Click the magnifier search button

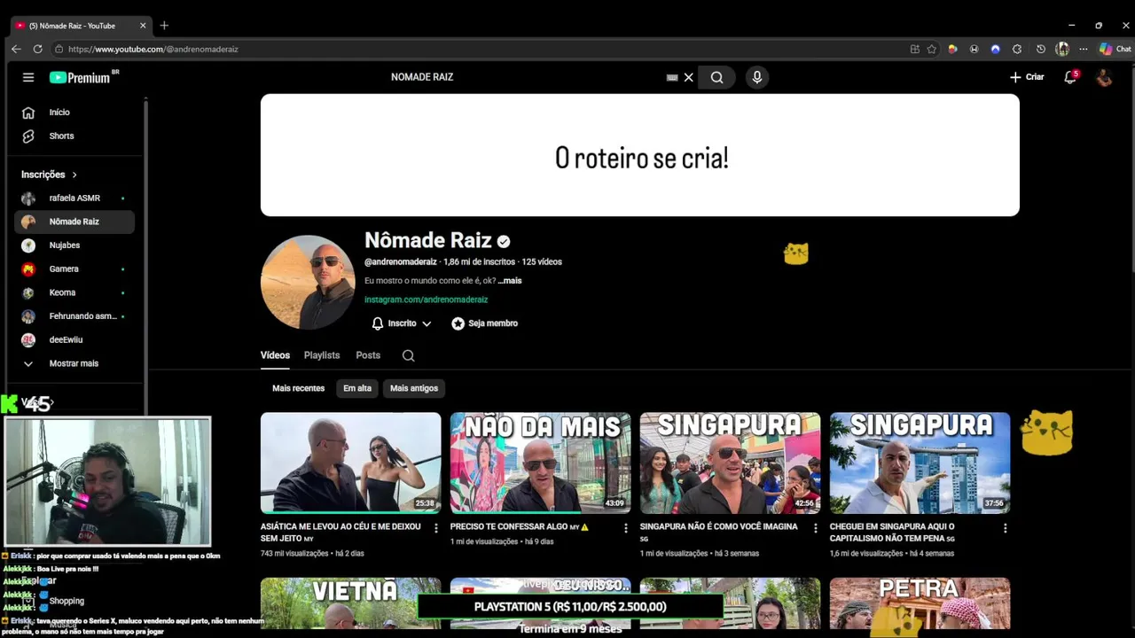click(x=716, y=77)
